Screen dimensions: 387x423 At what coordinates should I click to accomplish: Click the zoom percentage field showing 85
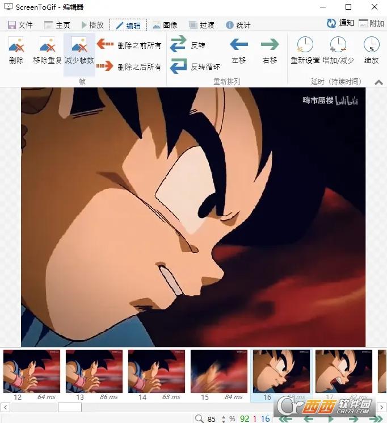click(x=212, y=419)
